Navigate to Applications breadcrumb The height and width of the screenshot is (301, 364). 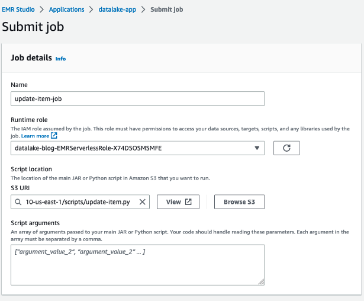point(67,9)
